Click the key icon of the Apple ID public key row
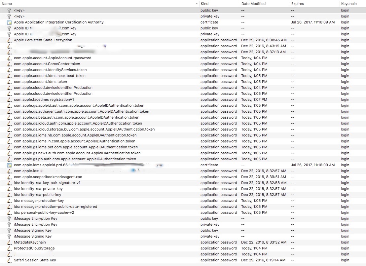This screenshot has height=266, width=366. point(9,28)
